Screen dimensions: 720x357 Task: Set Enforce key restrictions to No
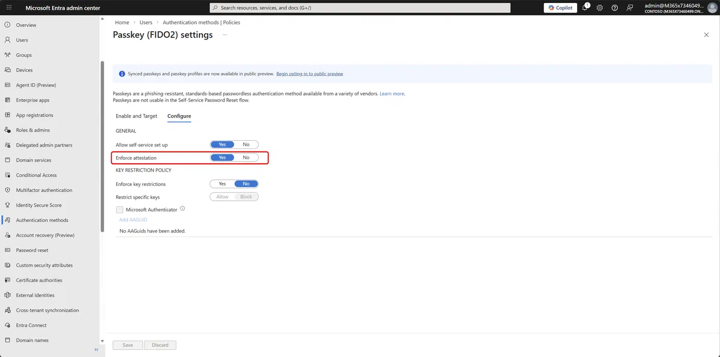(246, 184)
